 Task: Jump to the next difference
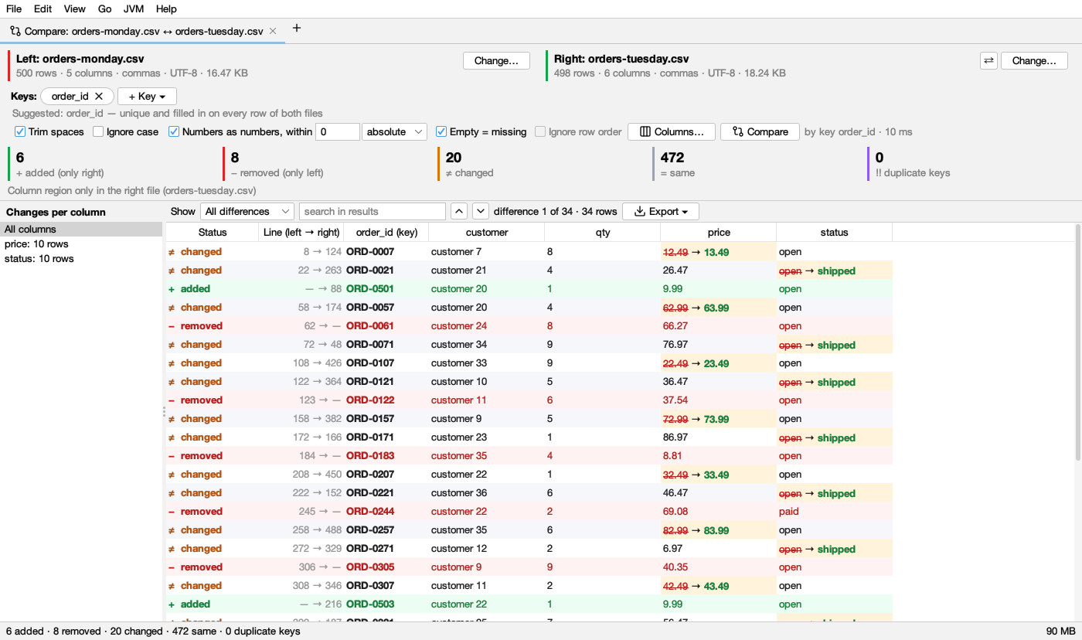point(481,211)
